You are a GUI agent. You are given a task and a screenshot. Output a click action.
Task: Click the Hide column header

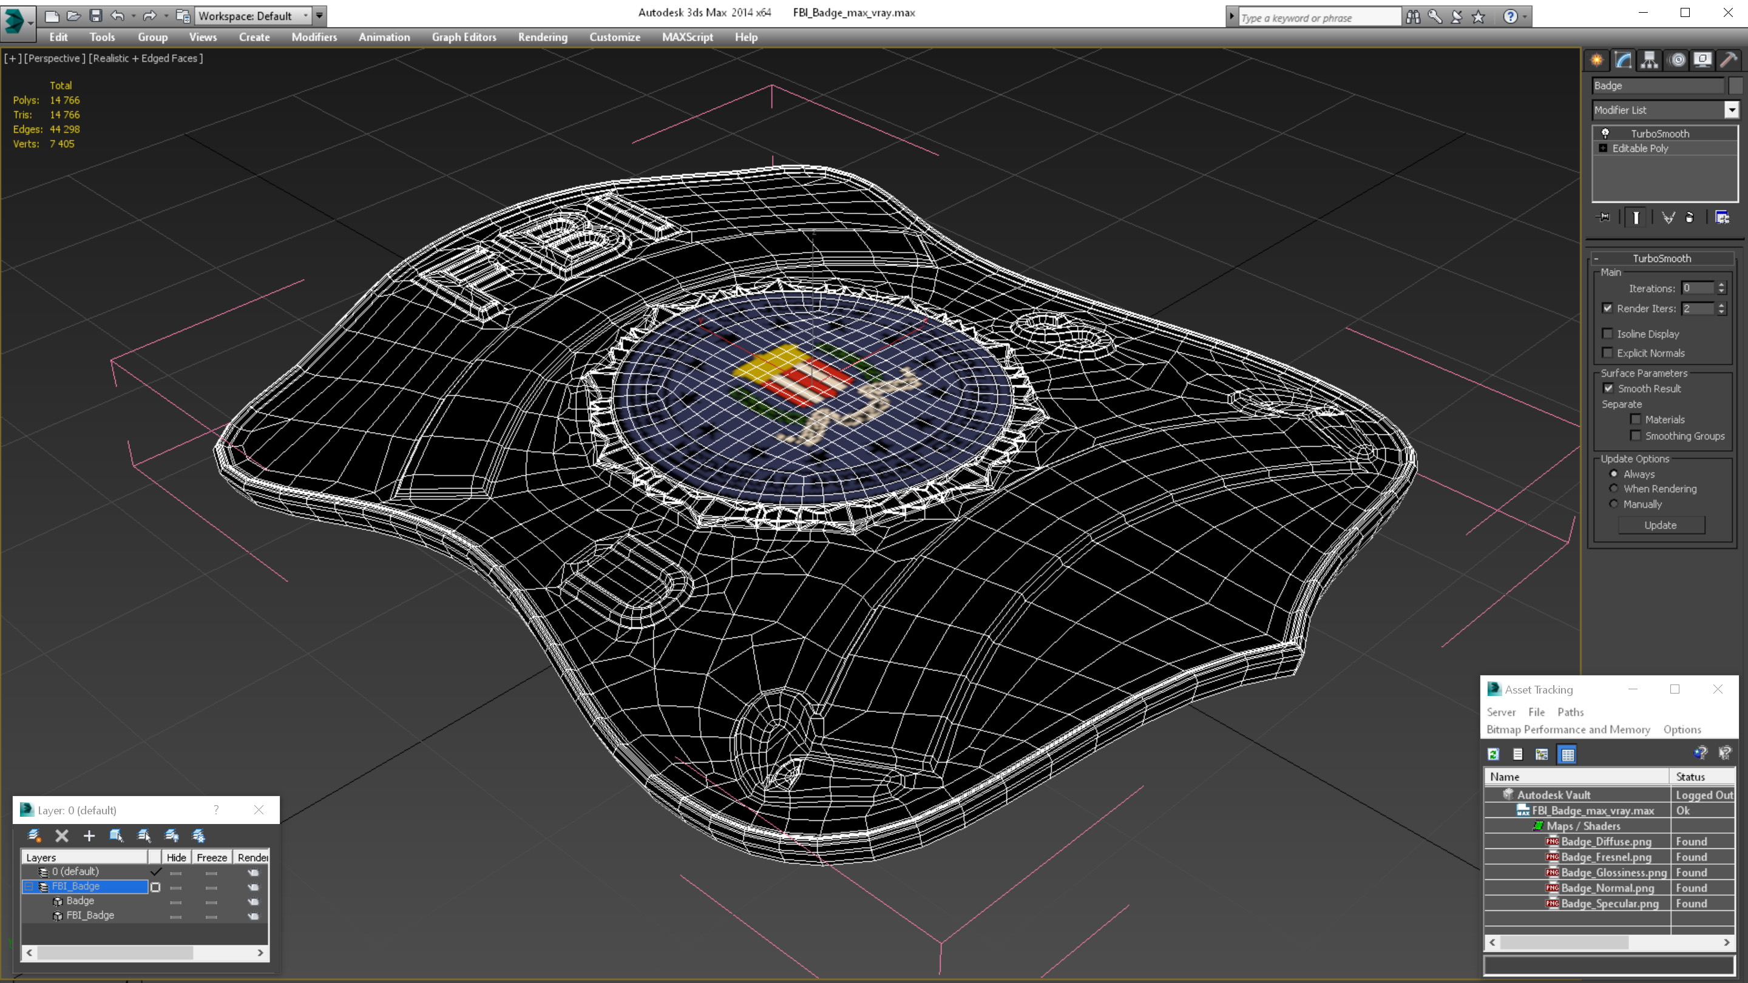177,857
